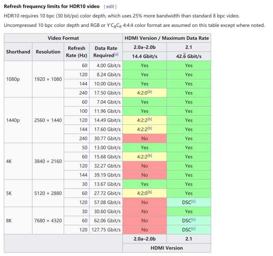Select the 1080p shorthand cell

(18, 79)
